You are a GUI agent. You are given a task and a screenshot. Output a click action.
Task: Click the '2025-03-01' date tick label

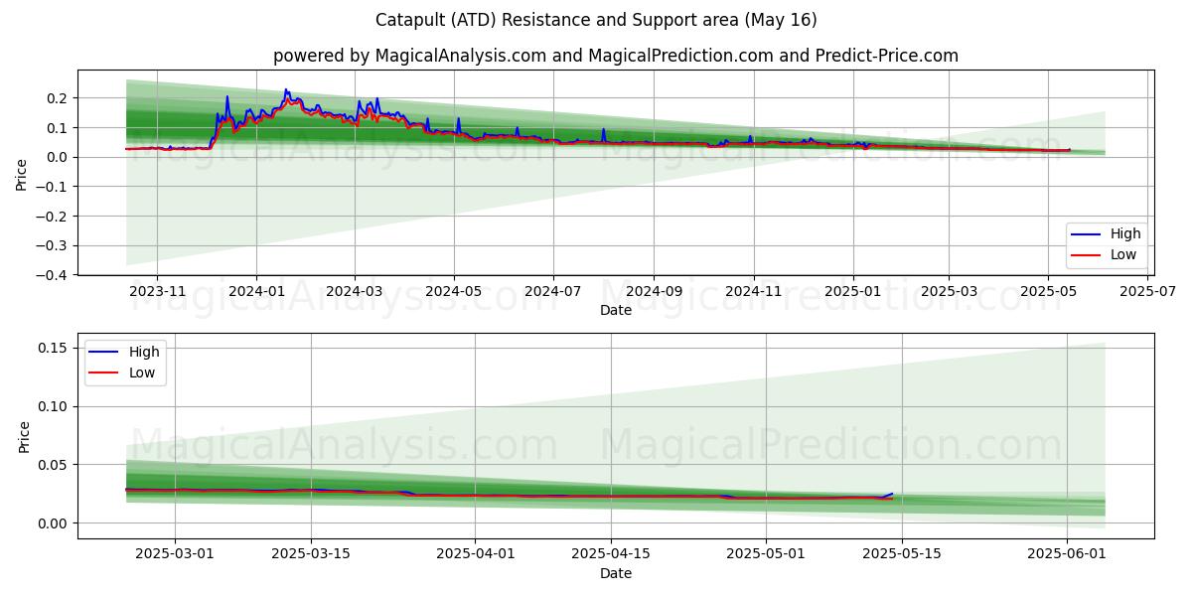(175, 554)
